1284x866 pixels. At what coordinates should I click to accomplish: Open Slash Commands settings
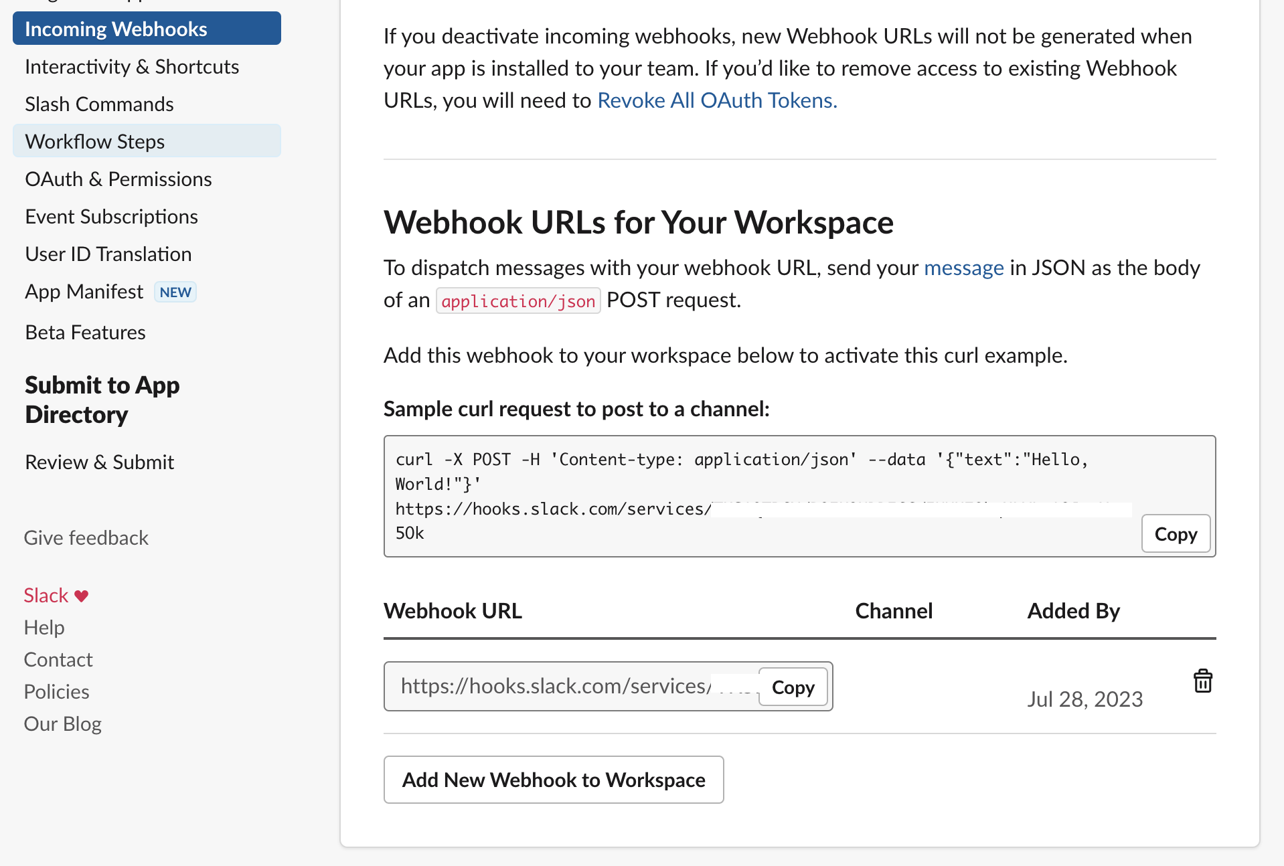point(99,104)
